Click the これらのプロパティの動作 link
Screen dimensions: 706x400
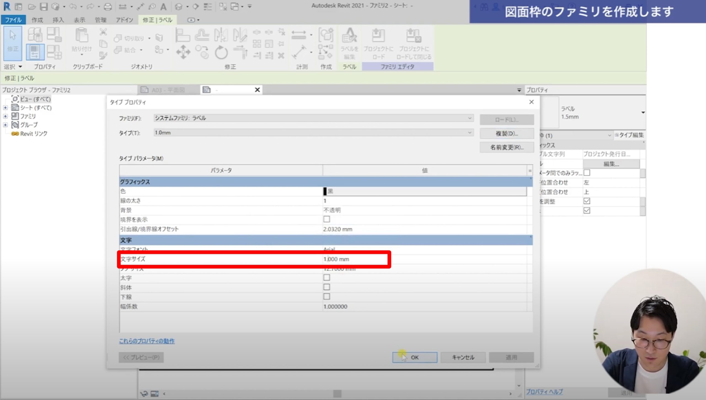click(147, 341)
